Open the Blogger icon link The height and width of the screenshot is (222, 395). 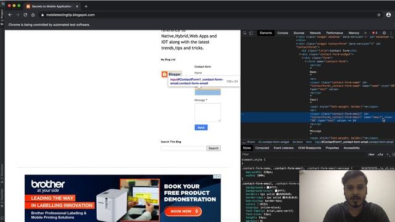(x=164, y=74)
